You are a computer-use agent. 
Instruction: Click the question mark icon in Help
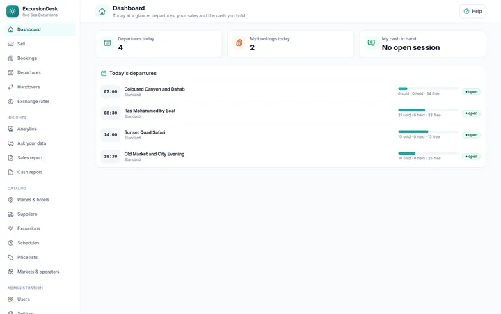click(x=466, y=11)
